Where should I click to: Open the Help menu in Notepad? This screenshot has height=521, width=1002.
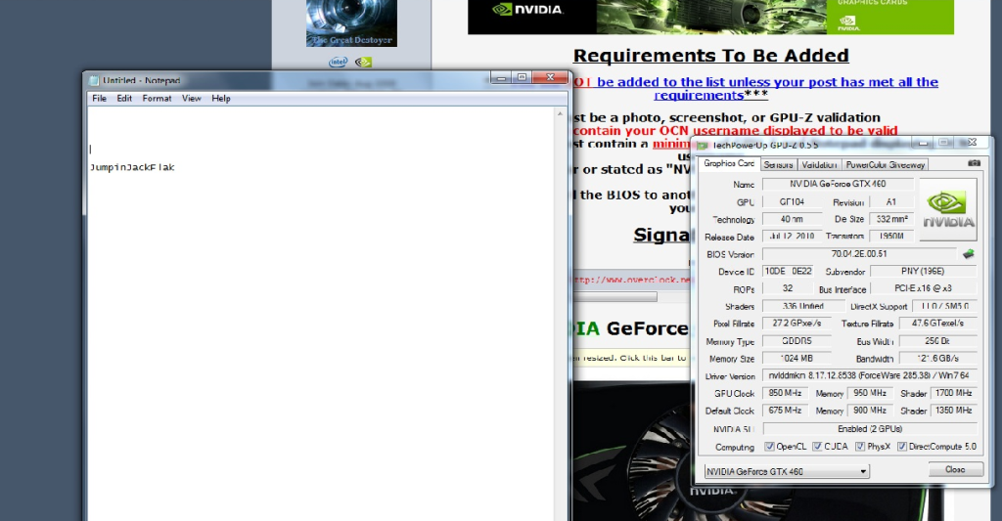pos(220,99)
